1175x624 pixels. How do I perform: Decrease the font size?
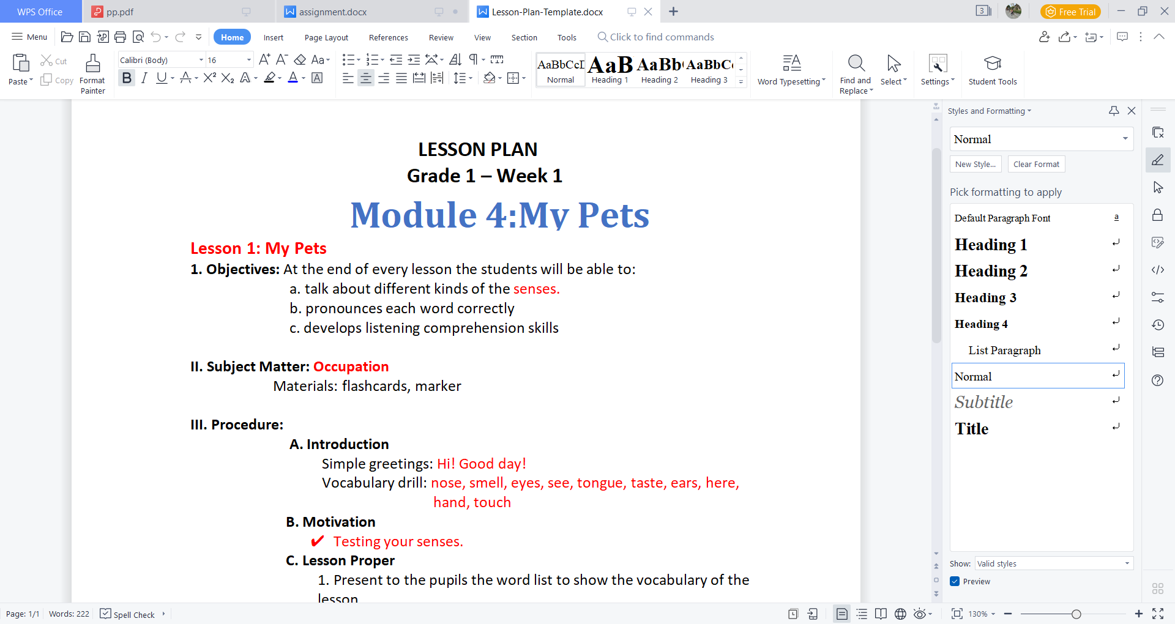tap(282, 59)
